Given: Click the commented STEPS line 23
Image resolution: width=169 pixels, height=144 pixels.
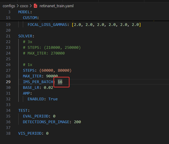Looking at the screenshot, I should pos(52,48).
